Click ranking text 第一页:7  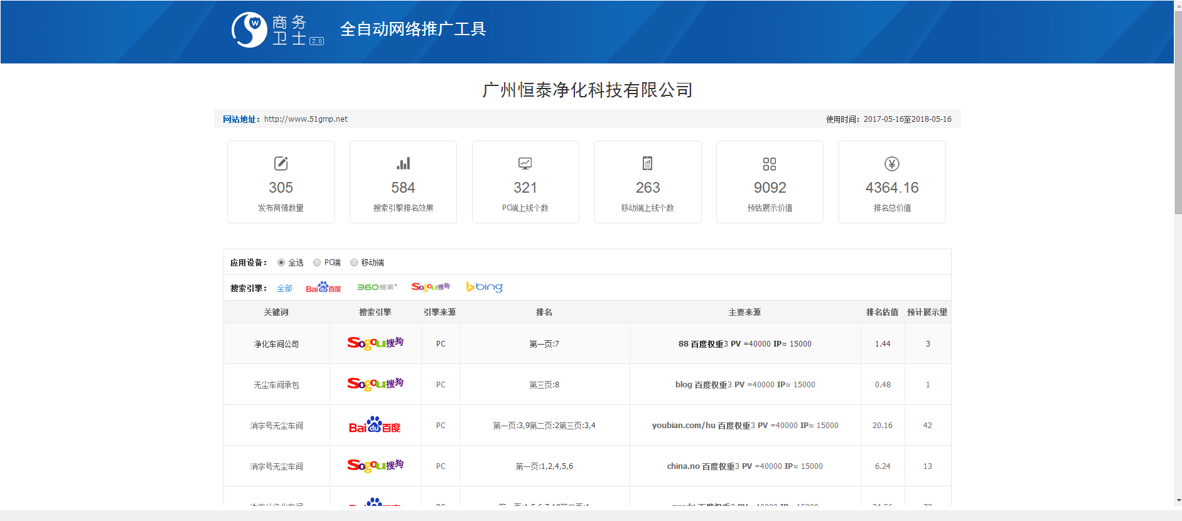pyautogui.click(x=544, y=344)
